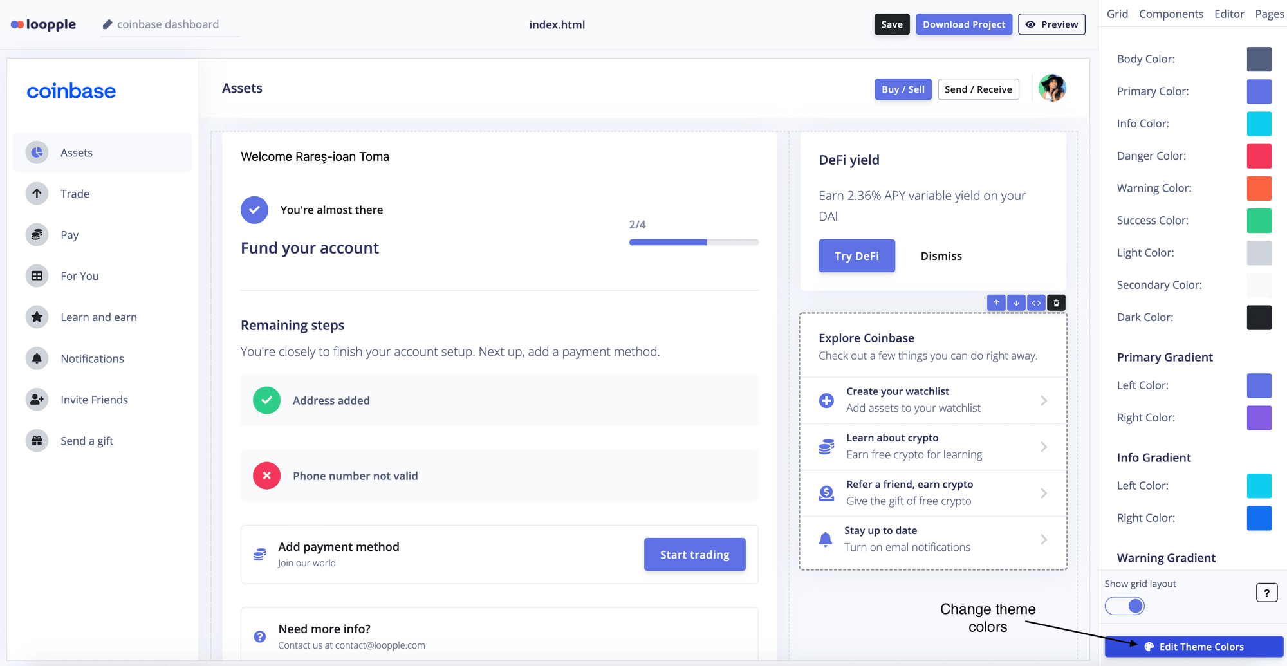Open the Primary Color swatch

click(x=1259, y=91)
